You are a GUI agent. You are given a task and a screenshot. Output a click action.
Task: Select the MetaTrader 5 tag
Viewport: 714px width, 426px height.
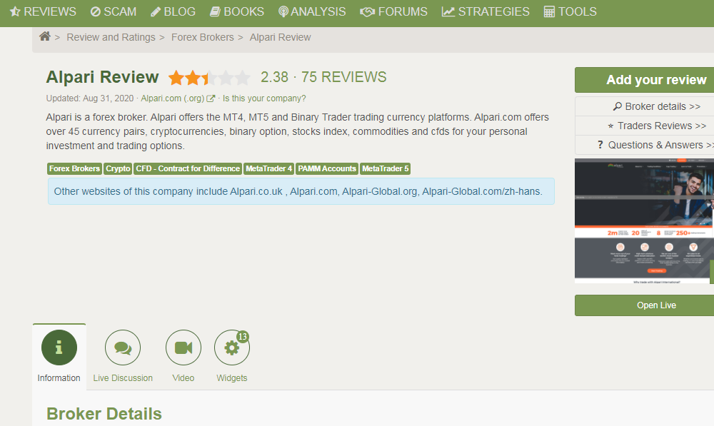click(x=386, y=168)
